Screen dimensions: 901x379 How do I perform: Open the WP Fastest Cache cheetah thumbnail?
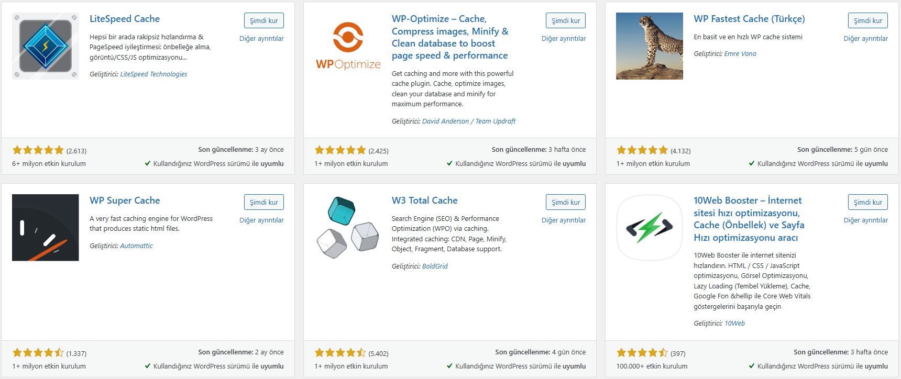650,46
